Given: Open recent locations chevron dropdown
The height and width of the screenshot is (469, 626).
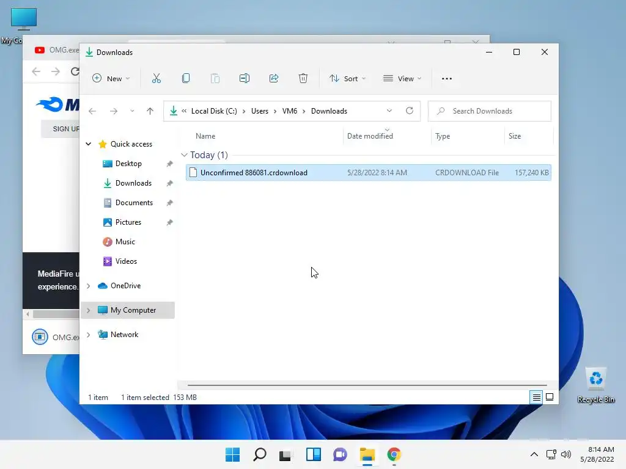Looking at the screenshot, I should [x=132, y=111].
